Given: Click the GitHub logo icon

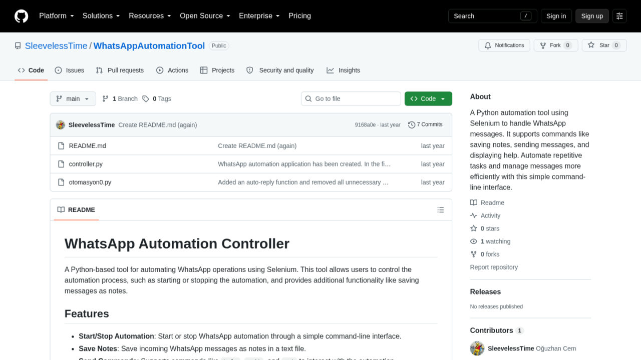Looking at the screenshot, I should [22, 16].
